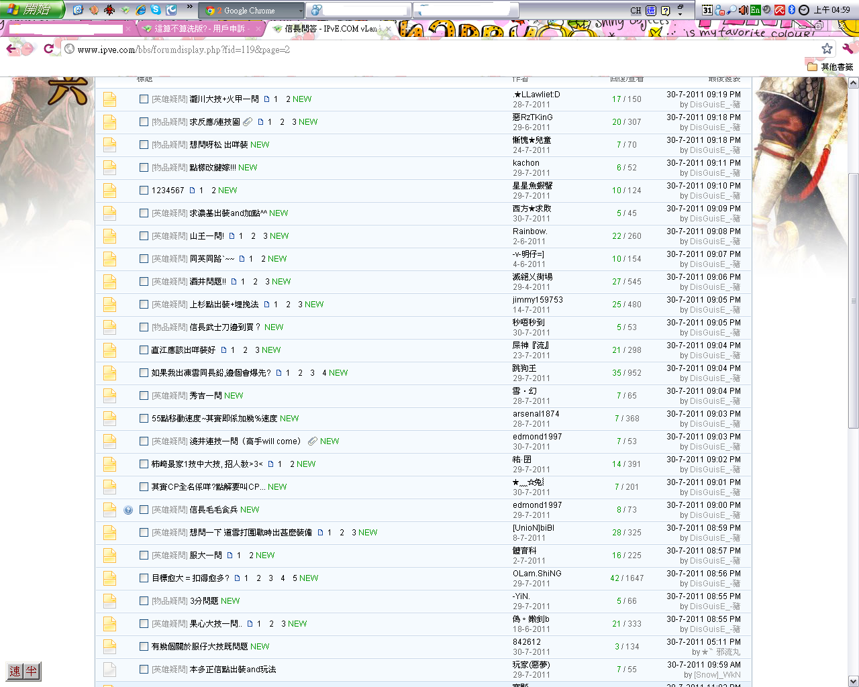The image size is (859, 687).
Task: Open the Bluetooth tray icon
Action: (792, 10)
